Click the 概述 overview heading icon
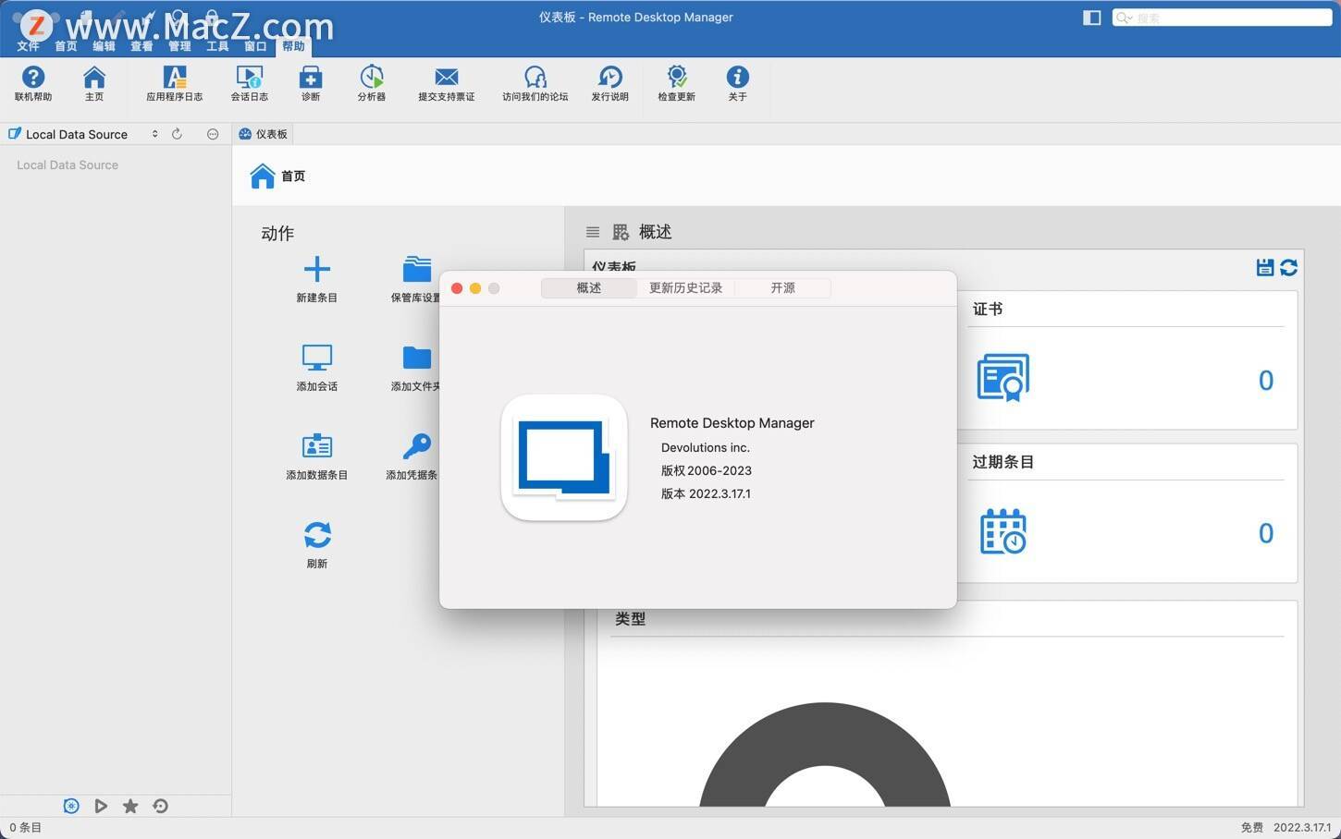The height and width of the screenshot is (839, 1341). [621, 232]
